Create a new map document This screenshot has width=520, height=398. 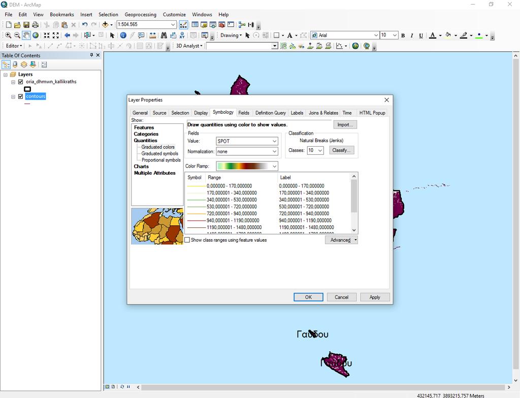[9, 24]
